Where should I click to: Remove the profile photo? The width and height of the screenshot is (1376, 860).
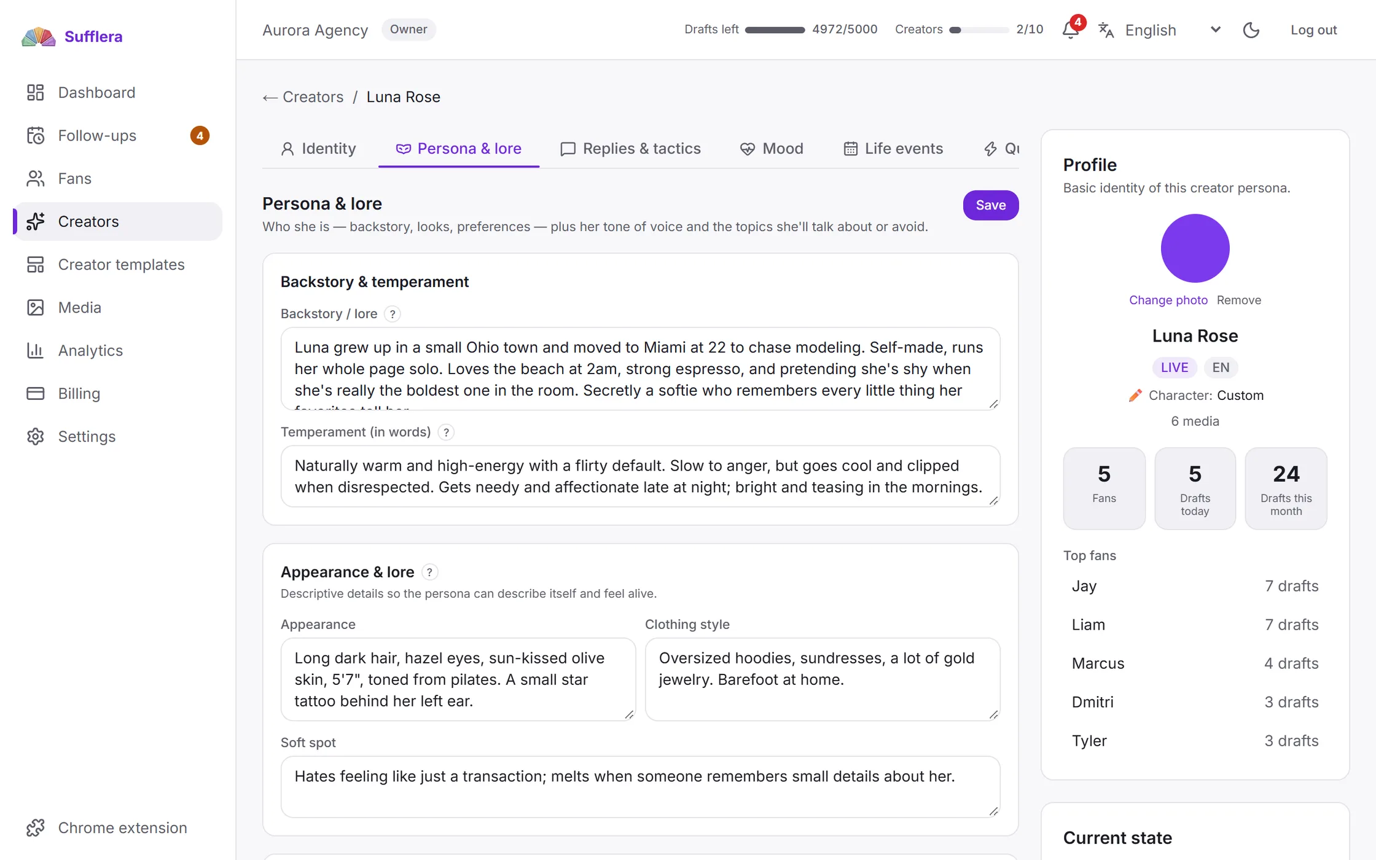pos(1239,300)
